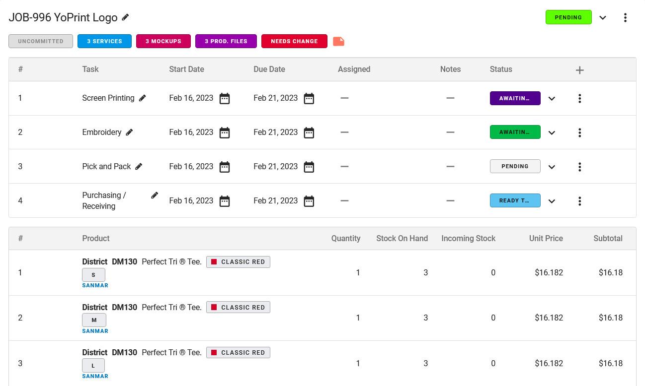Screen dimensions: 645x386
Task: Click the Embroidery green Awaiting status badge
Action: pyautogui.click(x=515, y=132)
